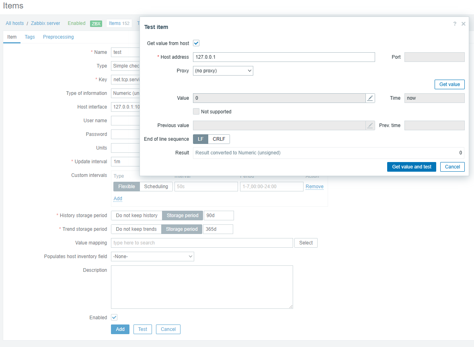Click the ZBX availability badge
474x347 pixels.
(96, 24)
